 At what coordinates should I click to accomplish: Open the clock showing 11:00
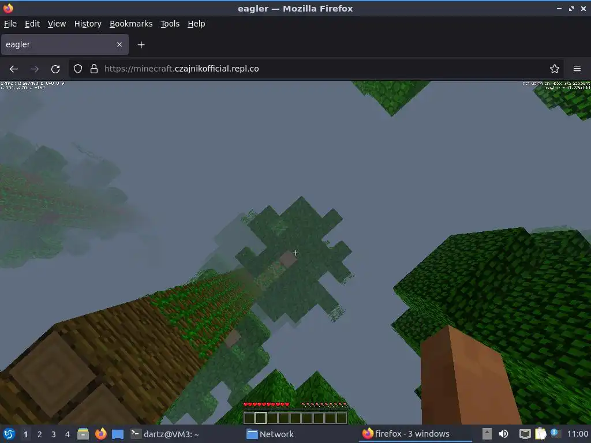pyautogui.click(x=577, y=434)
